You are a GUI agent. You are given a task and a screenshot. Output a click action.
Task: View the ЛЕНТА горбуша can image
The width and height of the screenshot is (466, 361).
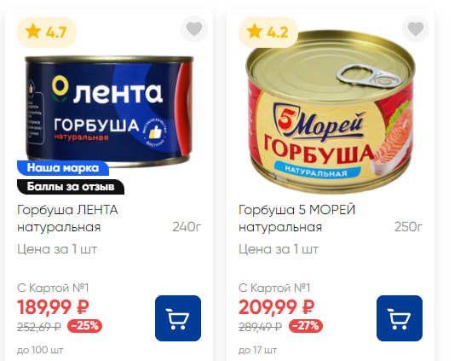109,108
